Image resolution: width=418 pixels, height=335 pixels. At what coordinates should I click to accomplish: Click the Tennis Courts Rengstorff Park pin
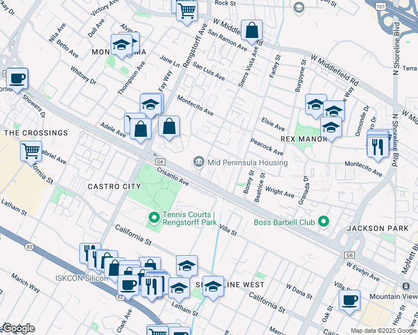[154, 216]
